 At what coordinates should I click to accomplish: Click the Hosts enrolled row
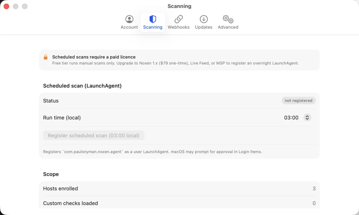tap(180, 188)
